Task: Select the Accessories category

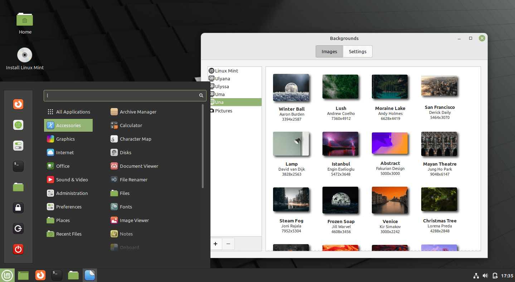Action: [68, 125]
